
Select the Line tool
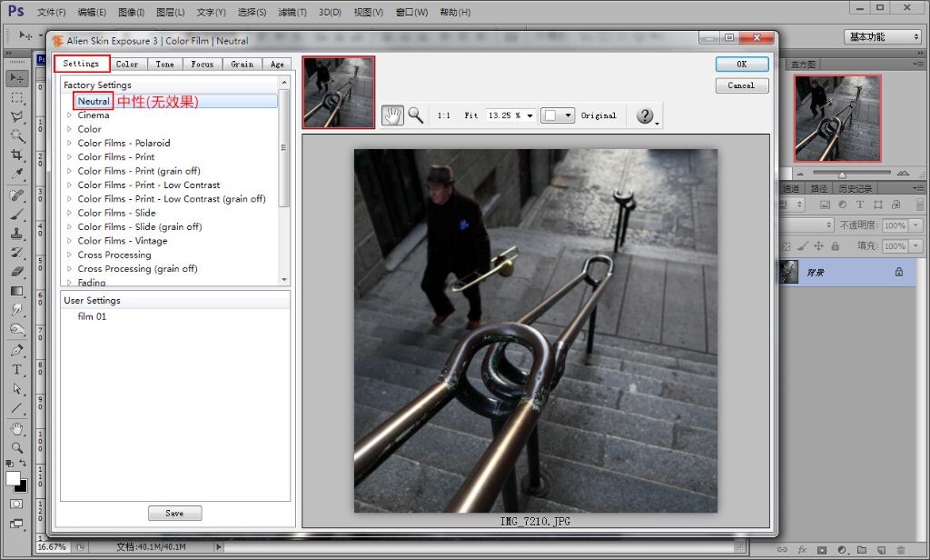coord(16,408)
